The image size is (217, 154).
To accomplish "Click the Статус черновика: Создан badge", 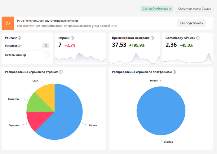I will tap(194, 9).
